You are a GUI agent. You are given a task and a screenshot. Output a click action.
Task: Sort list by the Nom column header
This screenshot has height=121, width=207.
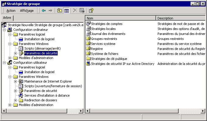121,18
